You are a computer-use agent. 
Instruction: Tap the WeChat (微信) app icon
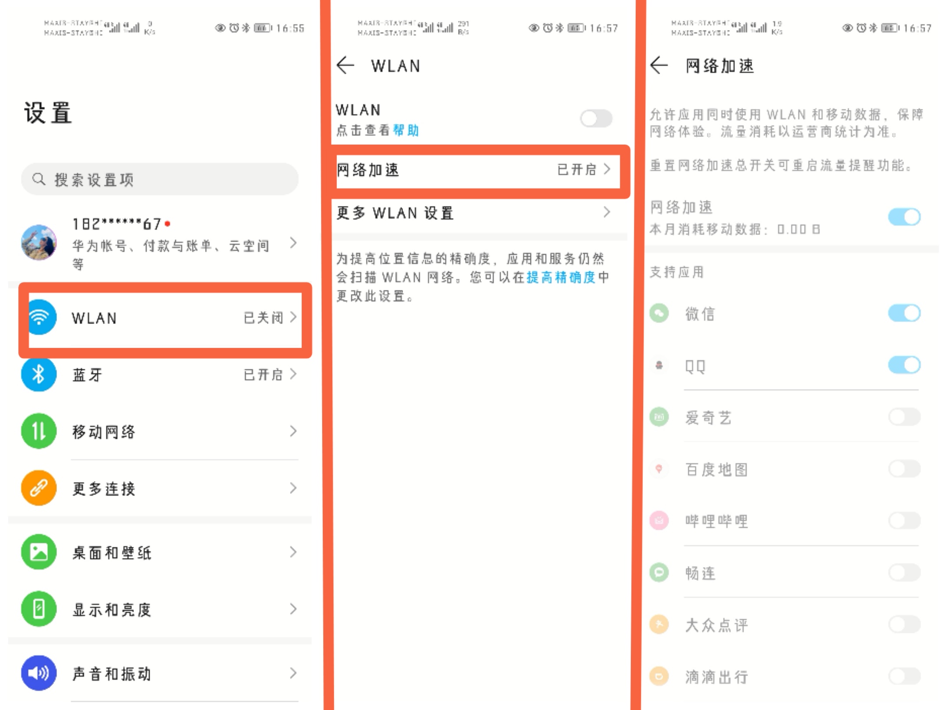coord(659,313)
